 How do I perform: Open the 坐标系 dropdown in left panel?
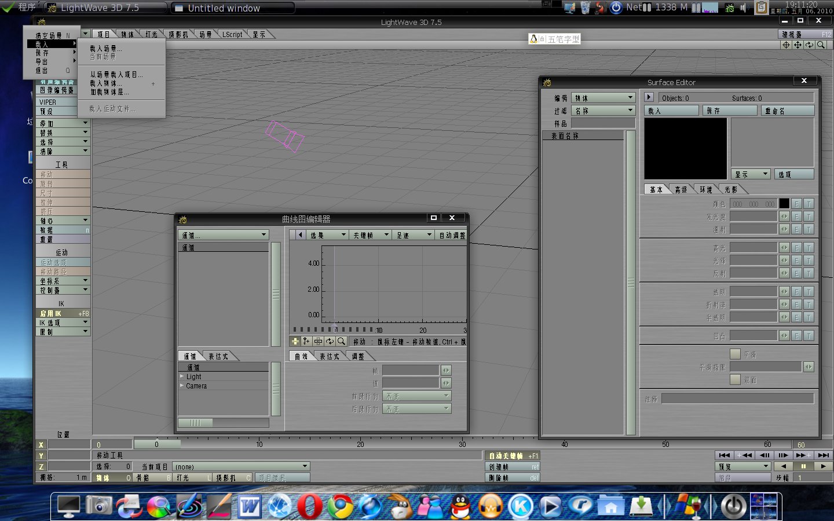point(63,281)
